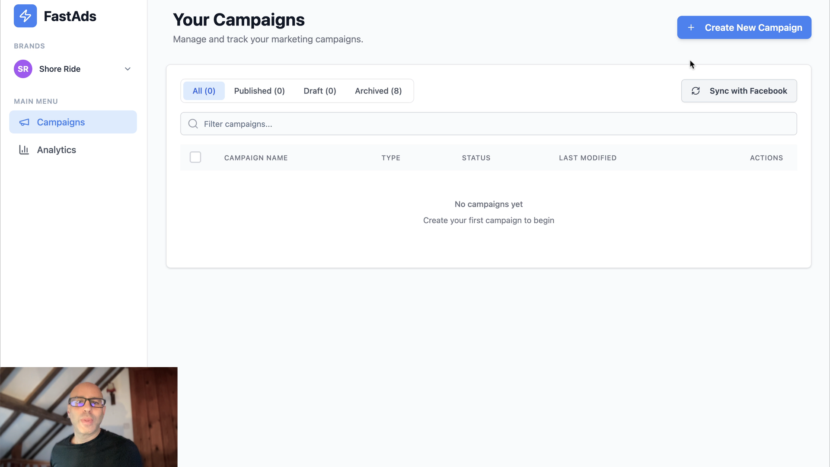Select the SR Shore Ride brand avatar
830x467 pixels.
(x=23, y=69)
